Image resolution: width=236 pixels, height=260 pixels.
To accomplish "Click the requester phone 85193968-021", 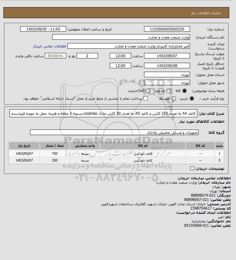I will pos(196,226).
